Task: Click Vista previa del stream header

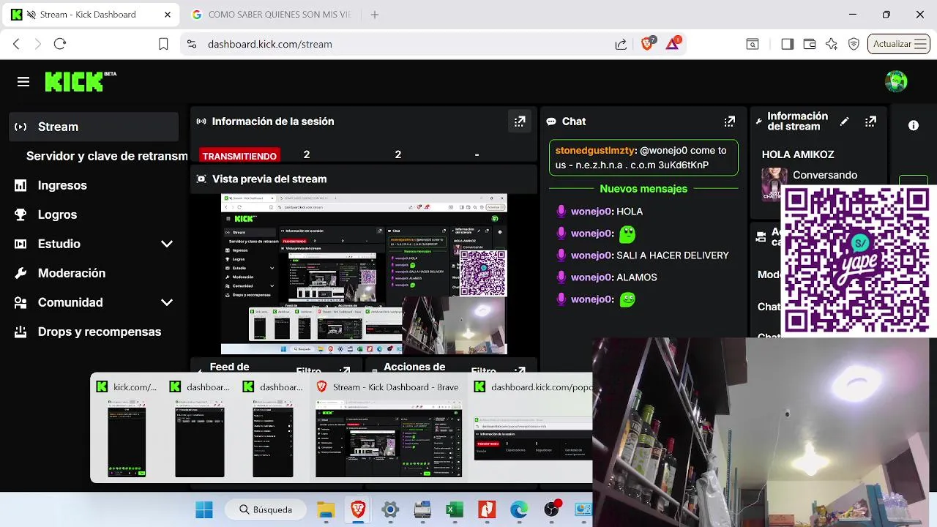Action: coord(269,179)
